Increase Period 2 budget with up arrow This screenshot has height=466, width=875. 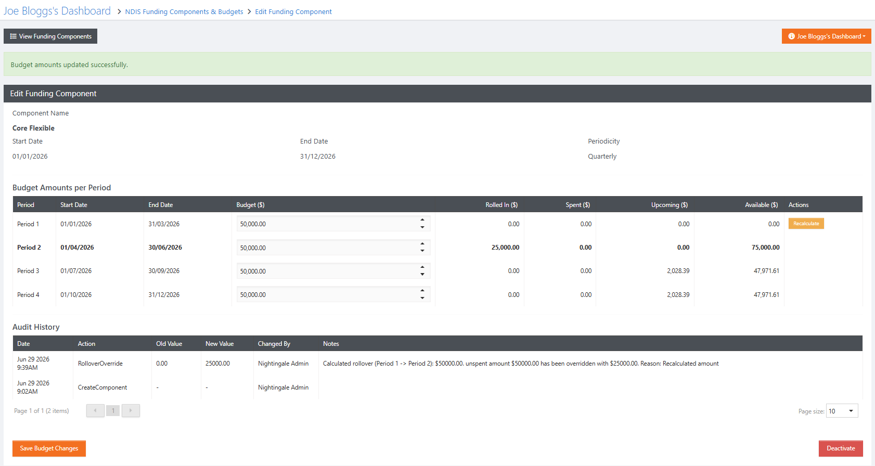pyautogui.click(x=422, y=244)
